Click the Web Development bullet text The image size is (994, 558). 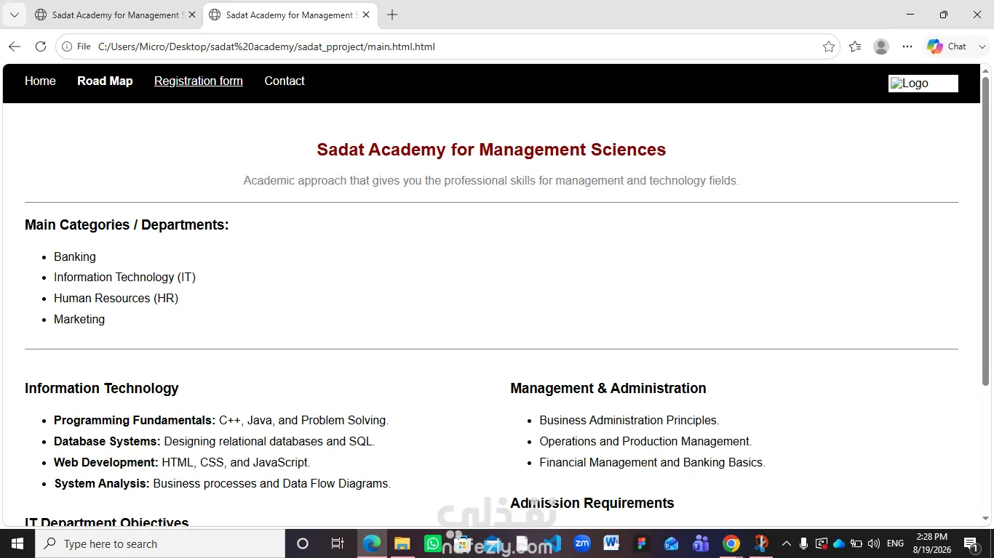tap(182, 462)
